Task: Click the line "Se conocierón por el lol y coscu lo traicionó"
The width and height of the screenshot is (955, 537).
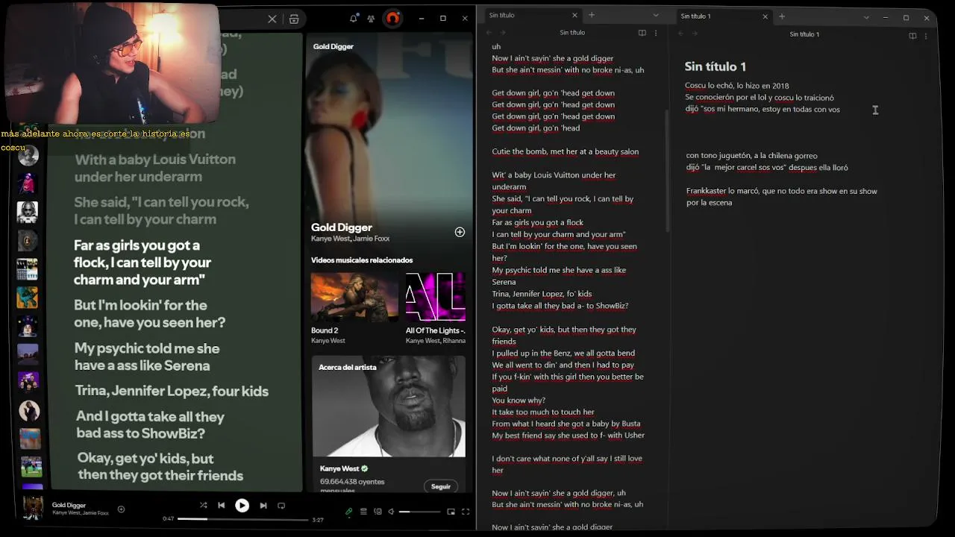Action: pos(760,98)
